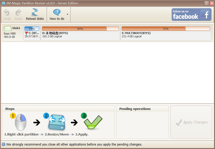Screen dimensions: 215x149
Task: Click the 231.4 GB Logical text
Action: (x=132, y=36)
